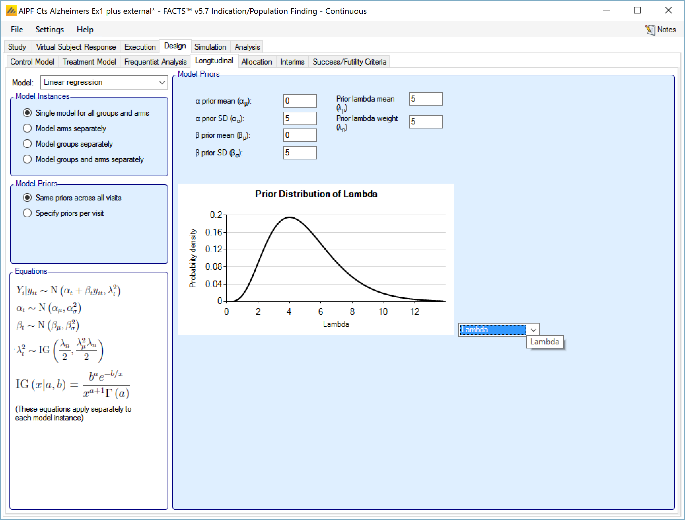Screen dimensions: 685x520
Task: Click the FACTS app icon in title bar
Action: [x=11, y=11]
